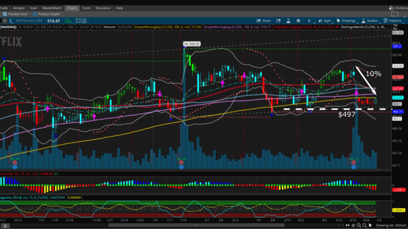
Task: Go to the Education tab
Action: (103, 8)
